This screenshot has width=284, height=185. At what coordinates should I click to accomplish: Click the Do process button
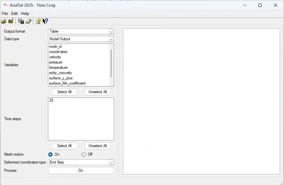pos(81,171)
